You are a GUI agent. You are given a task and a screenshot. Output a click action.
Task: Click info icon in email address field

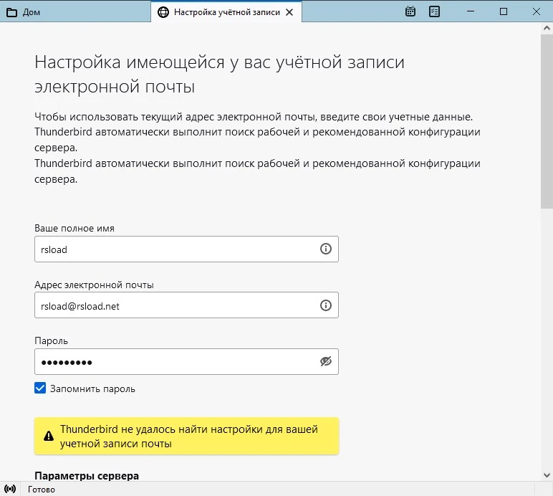[325, 305]
